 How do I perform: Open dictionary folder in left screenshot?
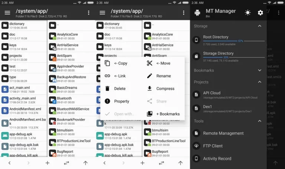pos(24,26)
